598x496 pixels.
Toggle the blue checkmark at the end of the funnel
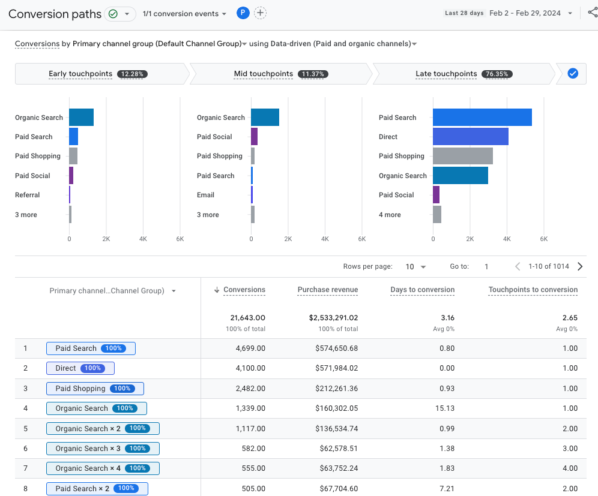pos(572,74)
